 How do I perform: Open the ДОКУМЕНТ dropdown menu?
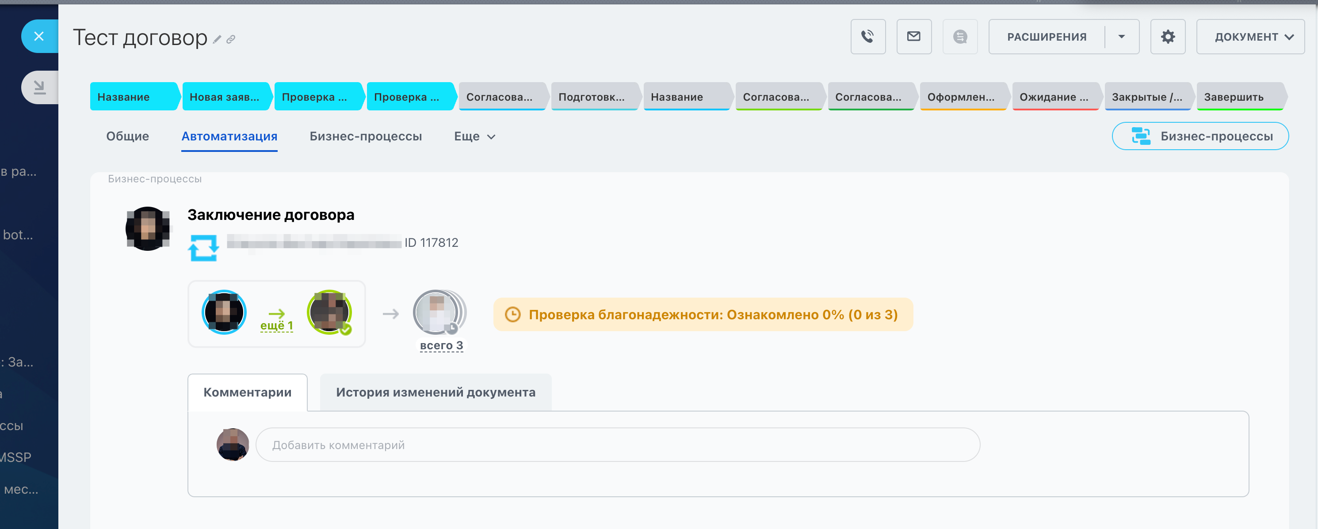tap(1250, 37)
